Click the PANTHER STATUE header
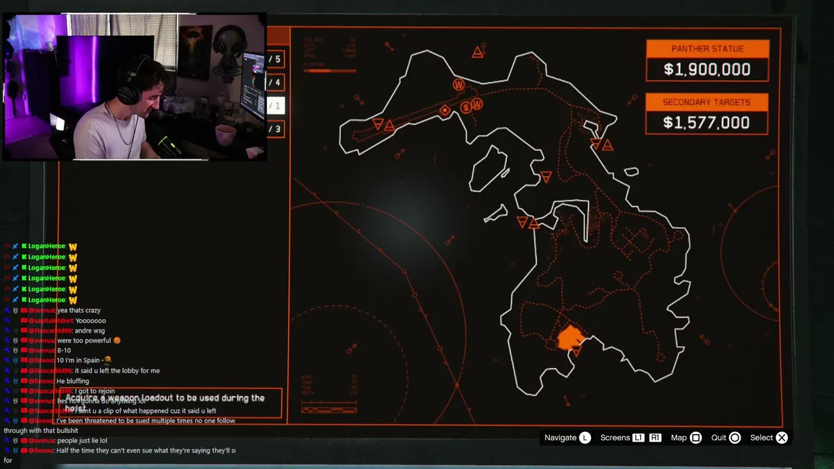Viewport: 834px width, 469px height. [707, 49]
